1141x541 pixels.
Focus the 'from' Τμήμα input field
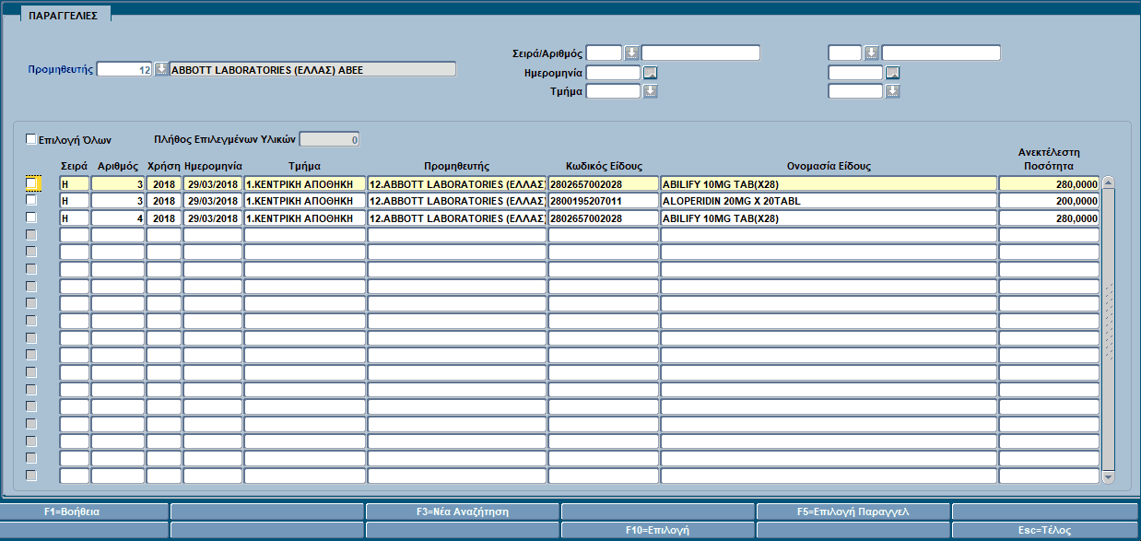coord(613,91)
